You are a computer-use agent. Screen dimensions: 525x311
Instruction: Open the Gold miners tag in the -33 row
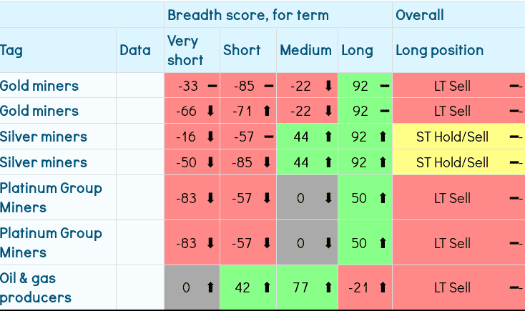[x=39, y=86]
